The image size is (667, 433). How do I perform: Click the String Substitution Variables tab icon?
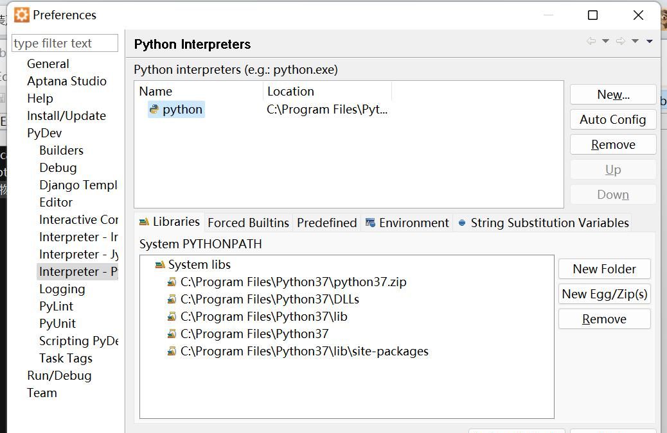tap(462, 223)
